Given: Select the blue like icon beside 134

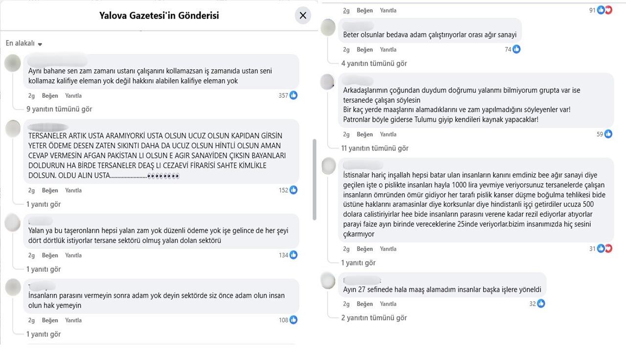Looking at the screenshot, I should (x=293, y=255).
